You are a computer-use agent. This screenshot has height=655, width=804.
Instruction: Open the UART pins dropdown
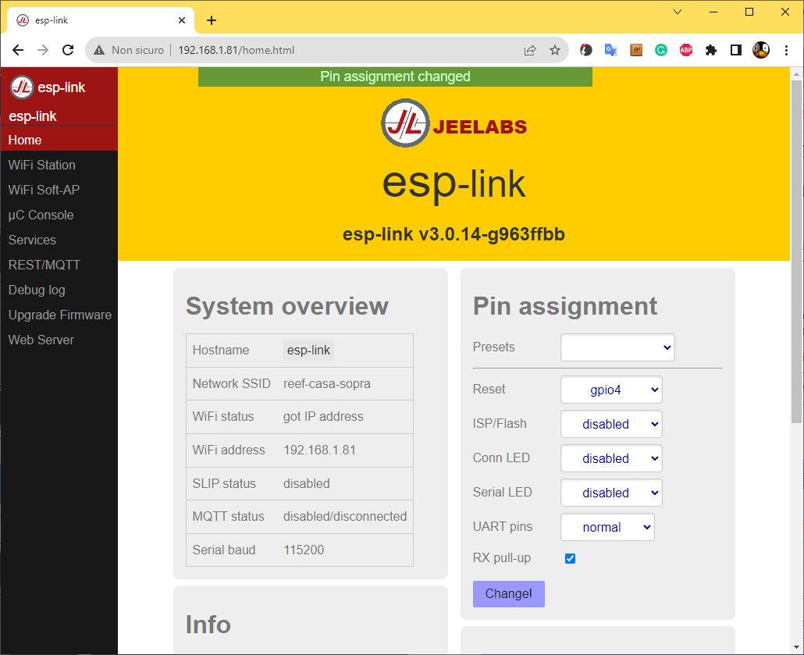pos(607,527)
